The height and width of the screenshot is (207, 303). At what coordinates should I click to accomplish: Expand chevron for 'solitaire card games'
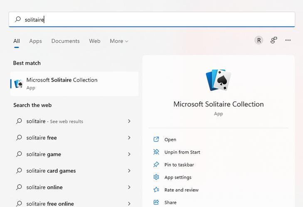point(129,171)
